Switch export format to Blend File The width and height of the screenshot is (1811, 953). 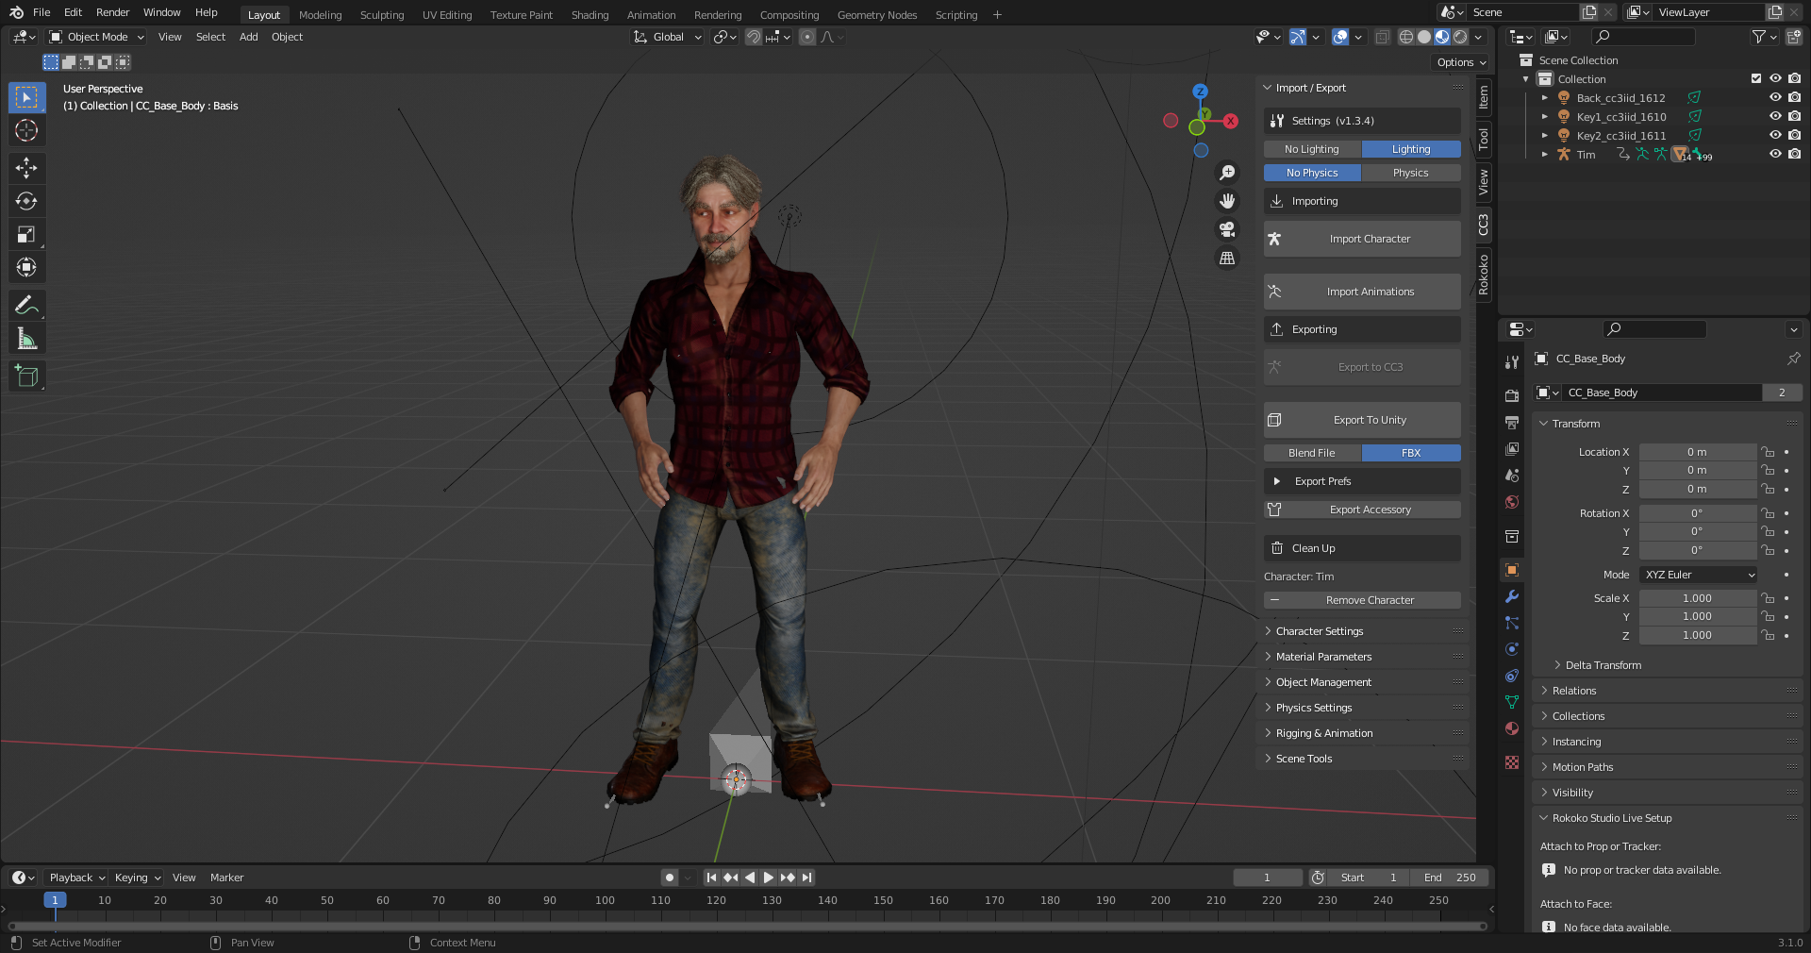pos(1312,453)
